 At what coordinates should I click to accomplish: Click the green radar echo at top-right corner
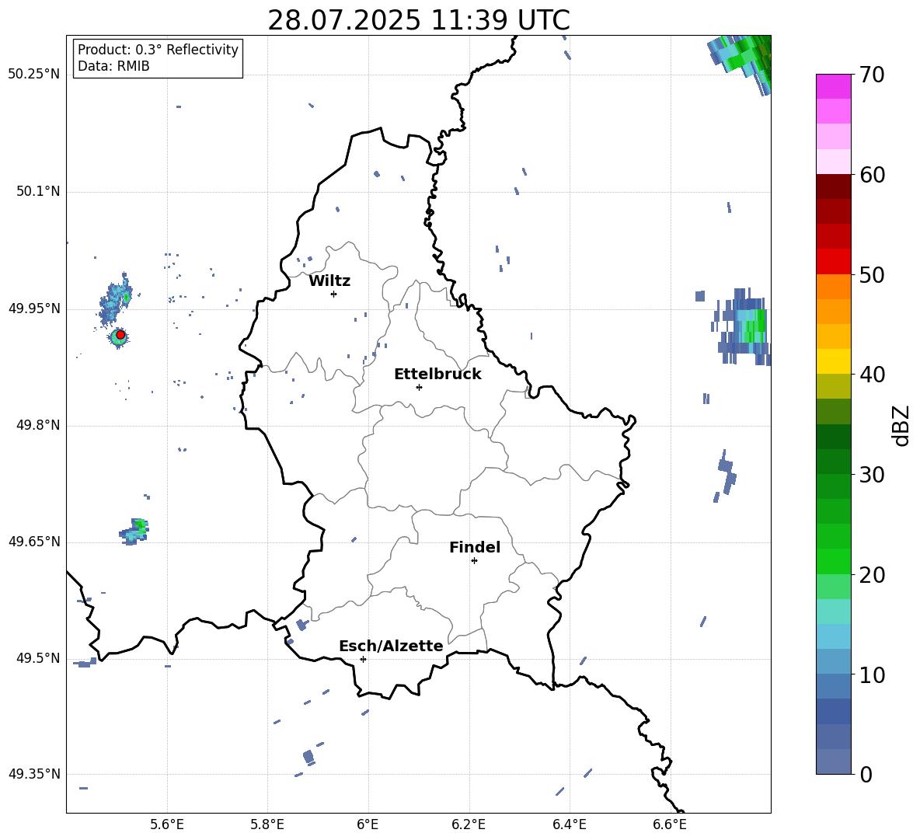point(741,64)
